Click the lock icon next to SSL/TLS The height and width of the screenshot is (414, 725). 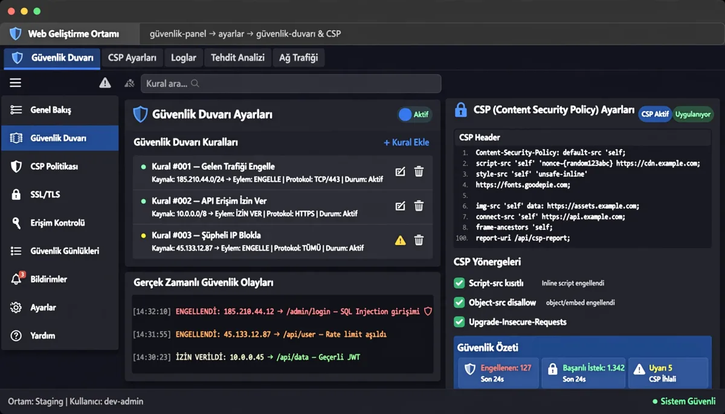pos(16,194)
